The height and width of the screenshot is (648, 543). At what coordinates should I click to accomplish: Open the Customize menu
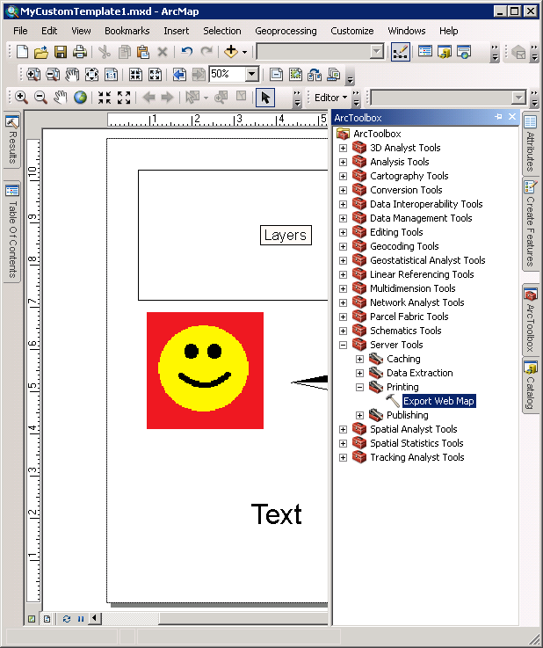point(352,31)
